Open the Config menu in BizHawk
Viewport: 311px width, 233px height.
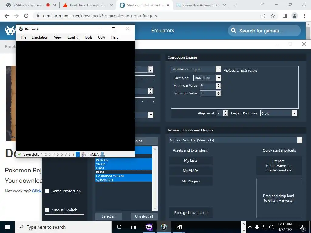coord(73,37)
